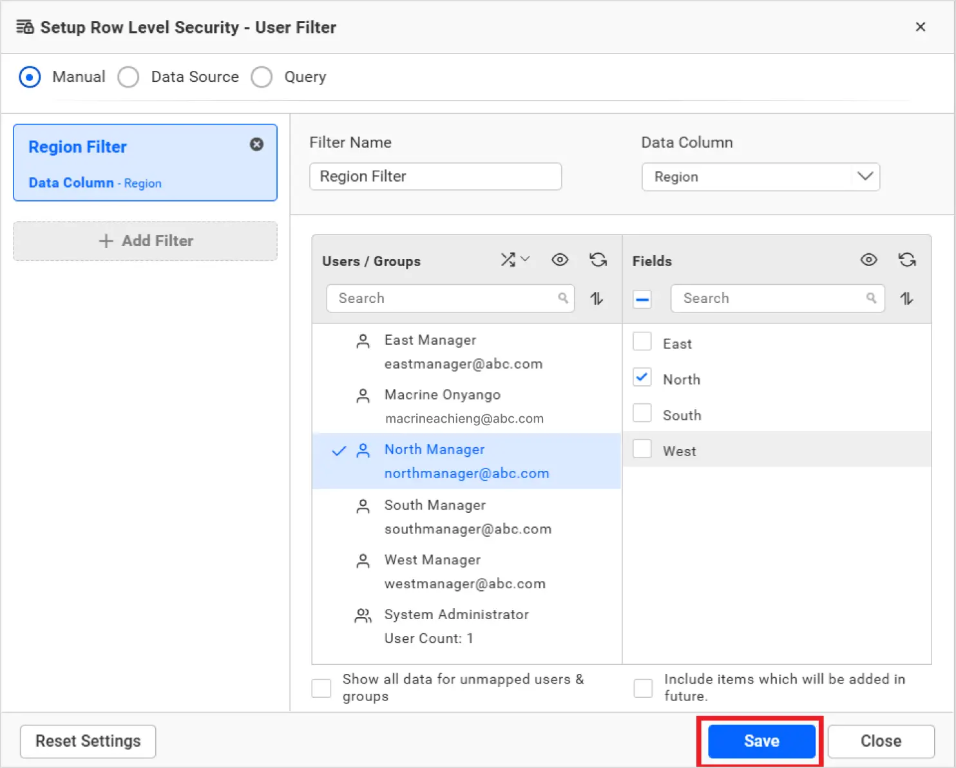Viewport: 956px width, 768px height.
Task: Click macrineachieng@abc.com email text
Action: [464, 419]
